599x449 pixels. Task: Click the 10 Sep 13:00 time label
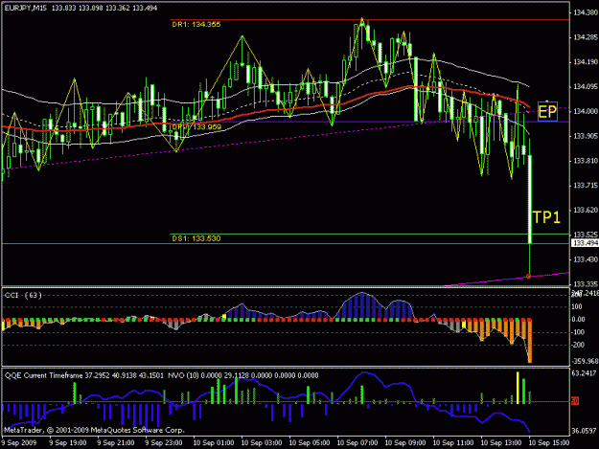coord(501,443)
